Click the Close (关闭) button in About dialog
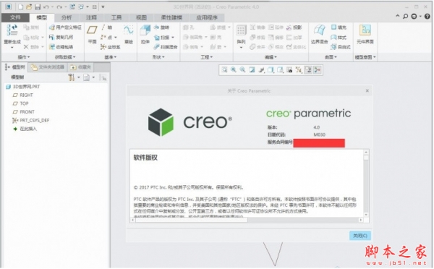Screen dimensions: 434x269 click(359, 236)
